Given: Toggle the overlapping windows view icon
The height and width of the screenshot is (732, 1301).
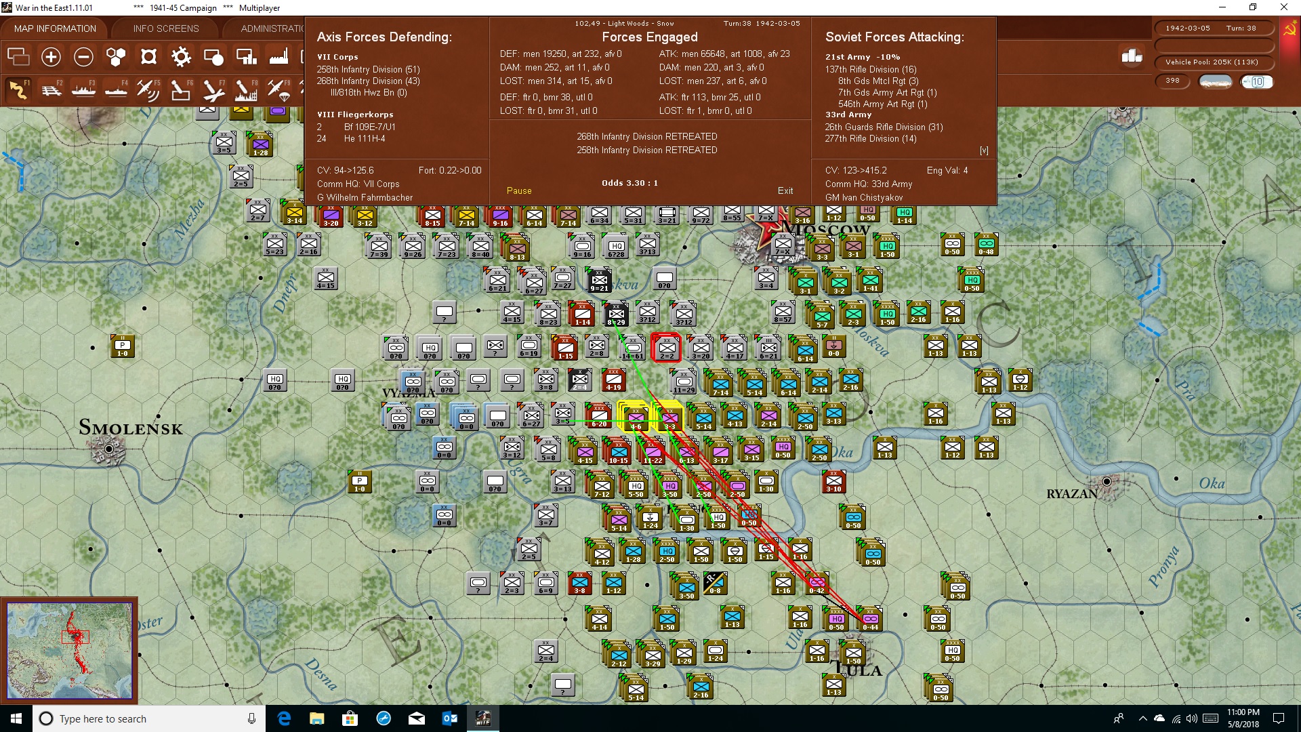Looking at the screenshot, I should [x=18, y=57].
